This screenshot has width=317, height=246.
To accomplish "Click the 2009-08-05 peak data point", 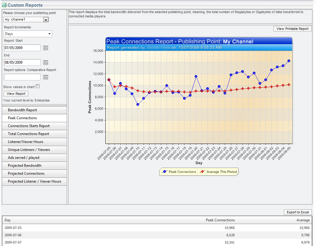I will pos(289,61).
